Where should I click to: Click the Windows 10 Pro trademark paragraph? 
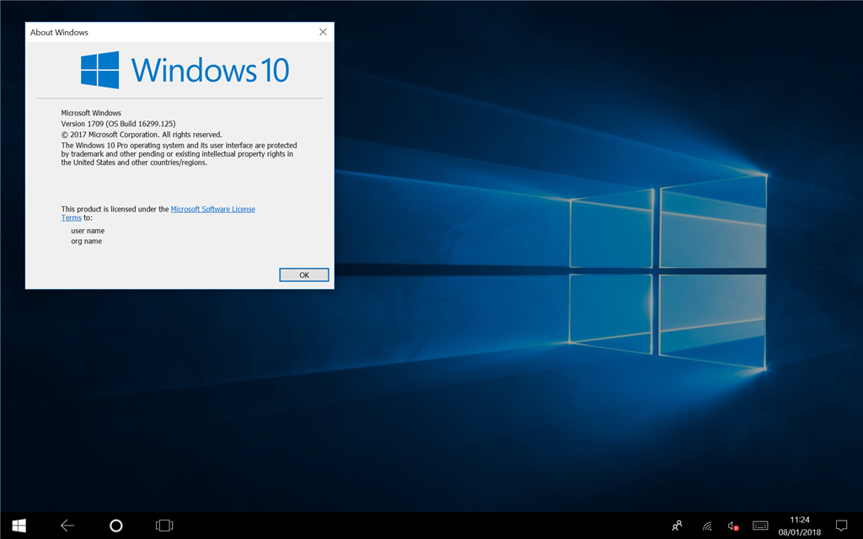(179, 154)
